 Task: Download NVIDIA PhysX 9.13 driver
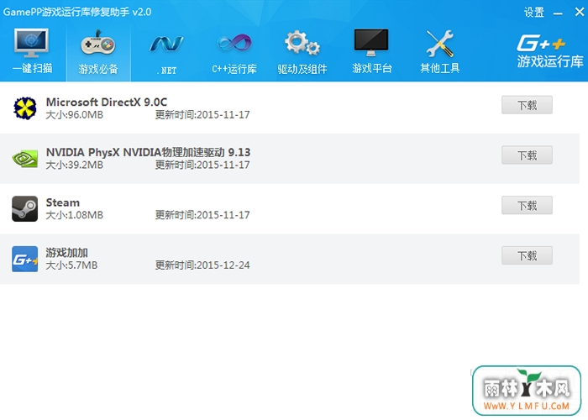tap(527, 155)
